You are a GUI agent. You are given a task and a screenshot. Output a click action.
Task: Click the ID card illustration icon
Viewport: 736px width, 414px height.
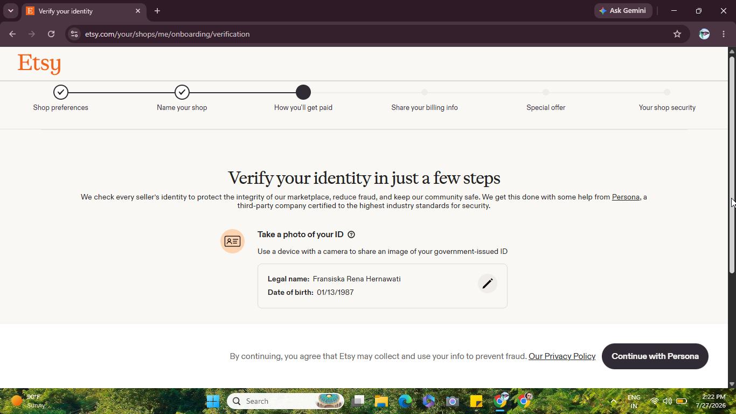click(x=232, y=241)
